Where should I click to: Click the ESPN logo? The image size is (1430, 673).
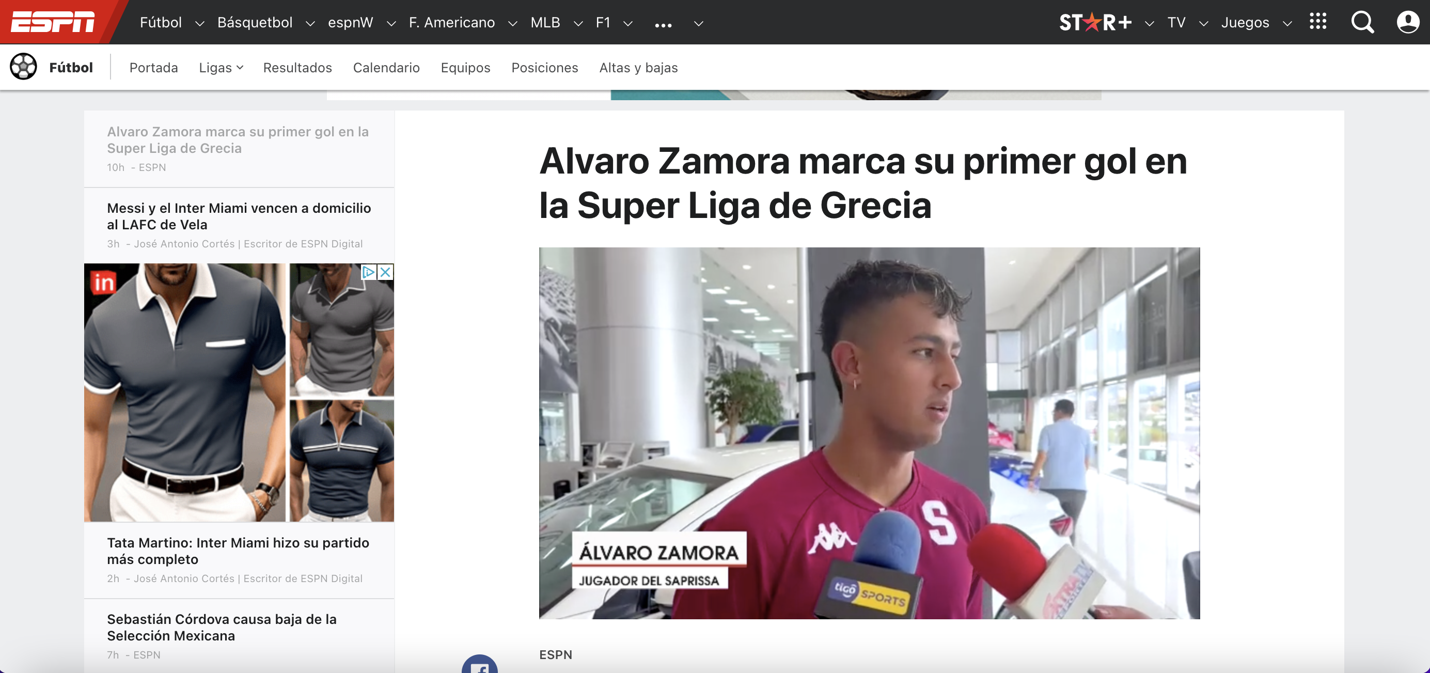pos(53,22)
